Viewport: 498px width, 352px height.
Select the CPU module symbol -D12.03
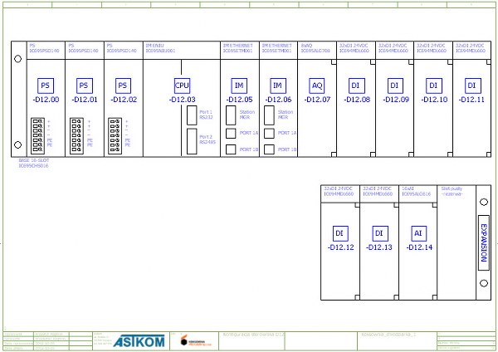(x=182, y=86)
